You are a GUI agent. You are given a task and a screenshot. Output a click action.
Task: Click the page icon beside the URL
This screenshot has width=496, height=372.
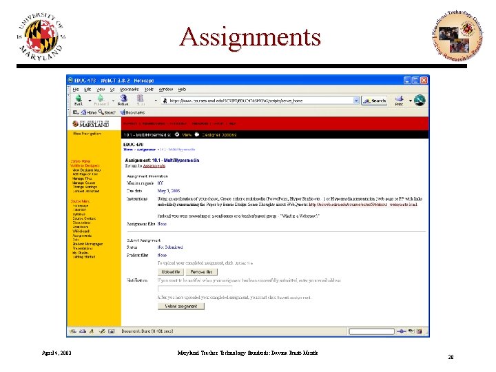click(x=165, y=101)
